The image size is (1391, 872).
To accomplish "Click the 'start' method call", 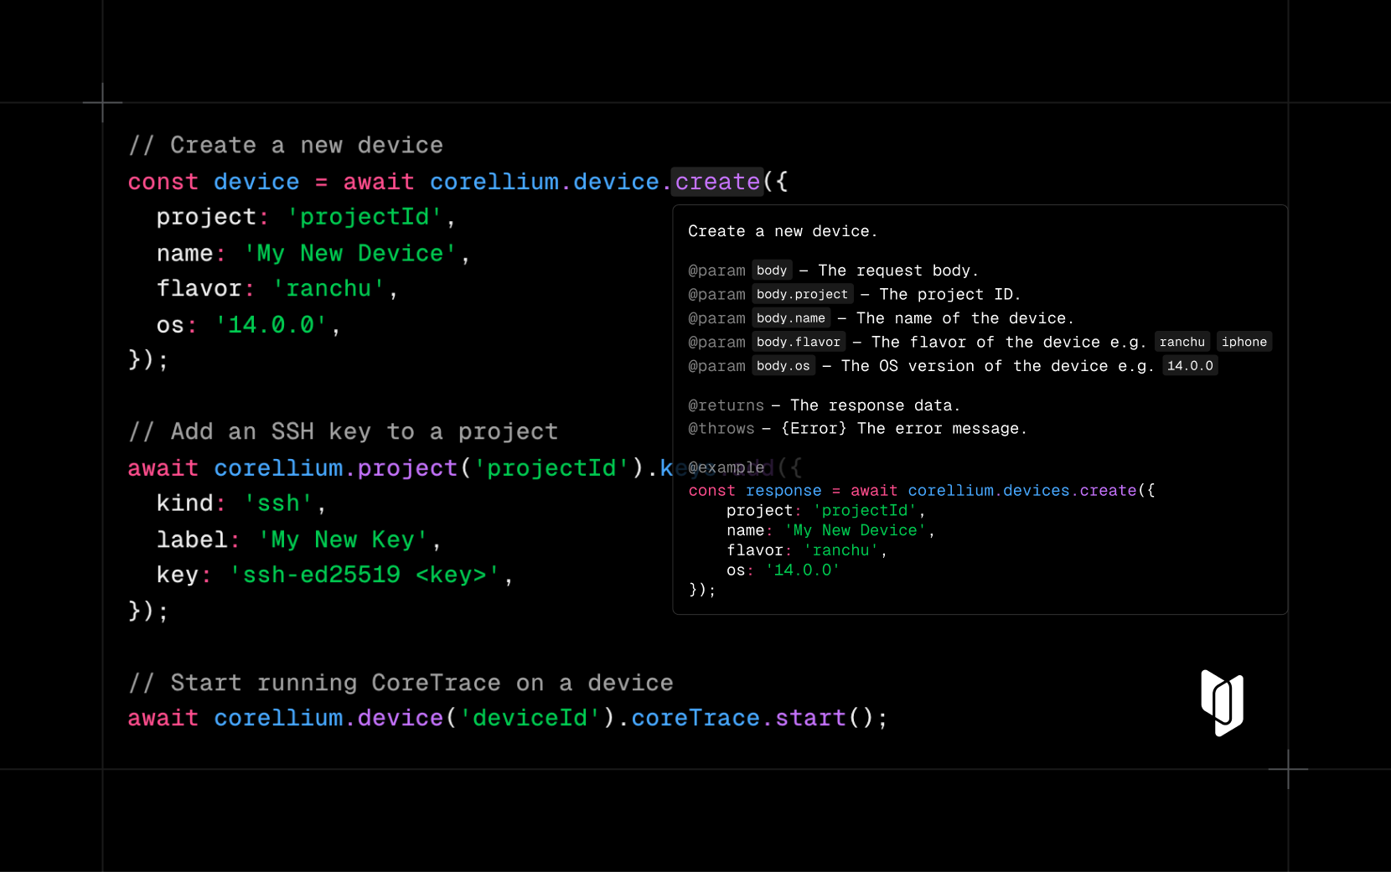I will [810, 718].
